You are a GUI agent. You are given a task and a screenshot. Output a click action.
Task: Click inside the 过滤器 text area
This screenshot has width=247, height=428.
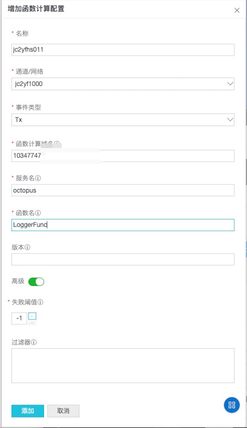click(x=123, y=365)
